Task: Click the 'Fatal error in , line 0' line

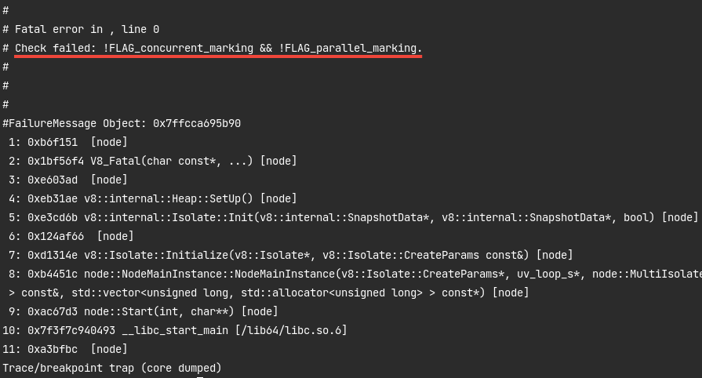Action: click(86, 29)
